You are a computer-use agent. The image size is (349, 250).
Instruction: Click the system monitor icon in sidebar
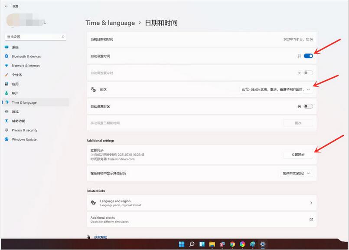click(x=7, y=47)
